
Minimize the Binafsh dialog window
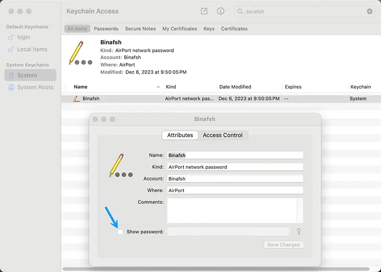click(104, 119)
